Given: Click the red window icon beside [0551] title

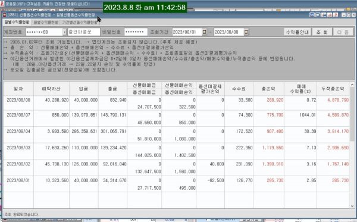Looking at the screenshot, I should pyautogui.click(x=4, y=15).
